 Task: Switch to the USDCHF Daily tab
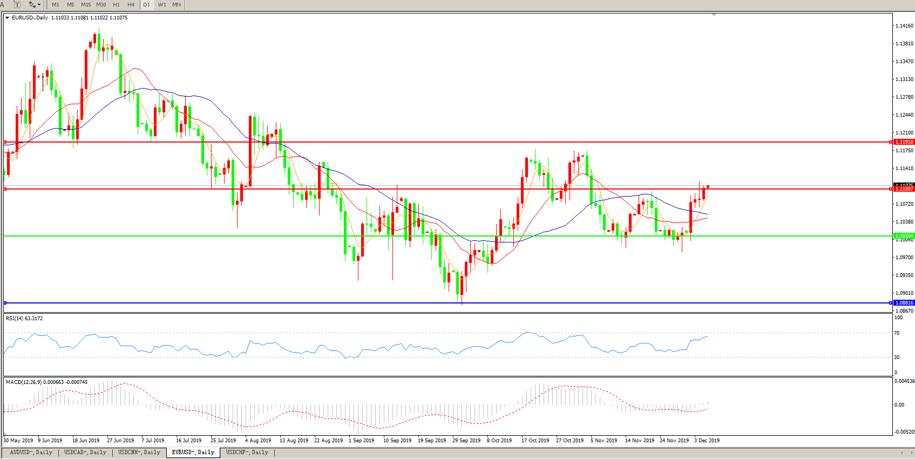247,453
